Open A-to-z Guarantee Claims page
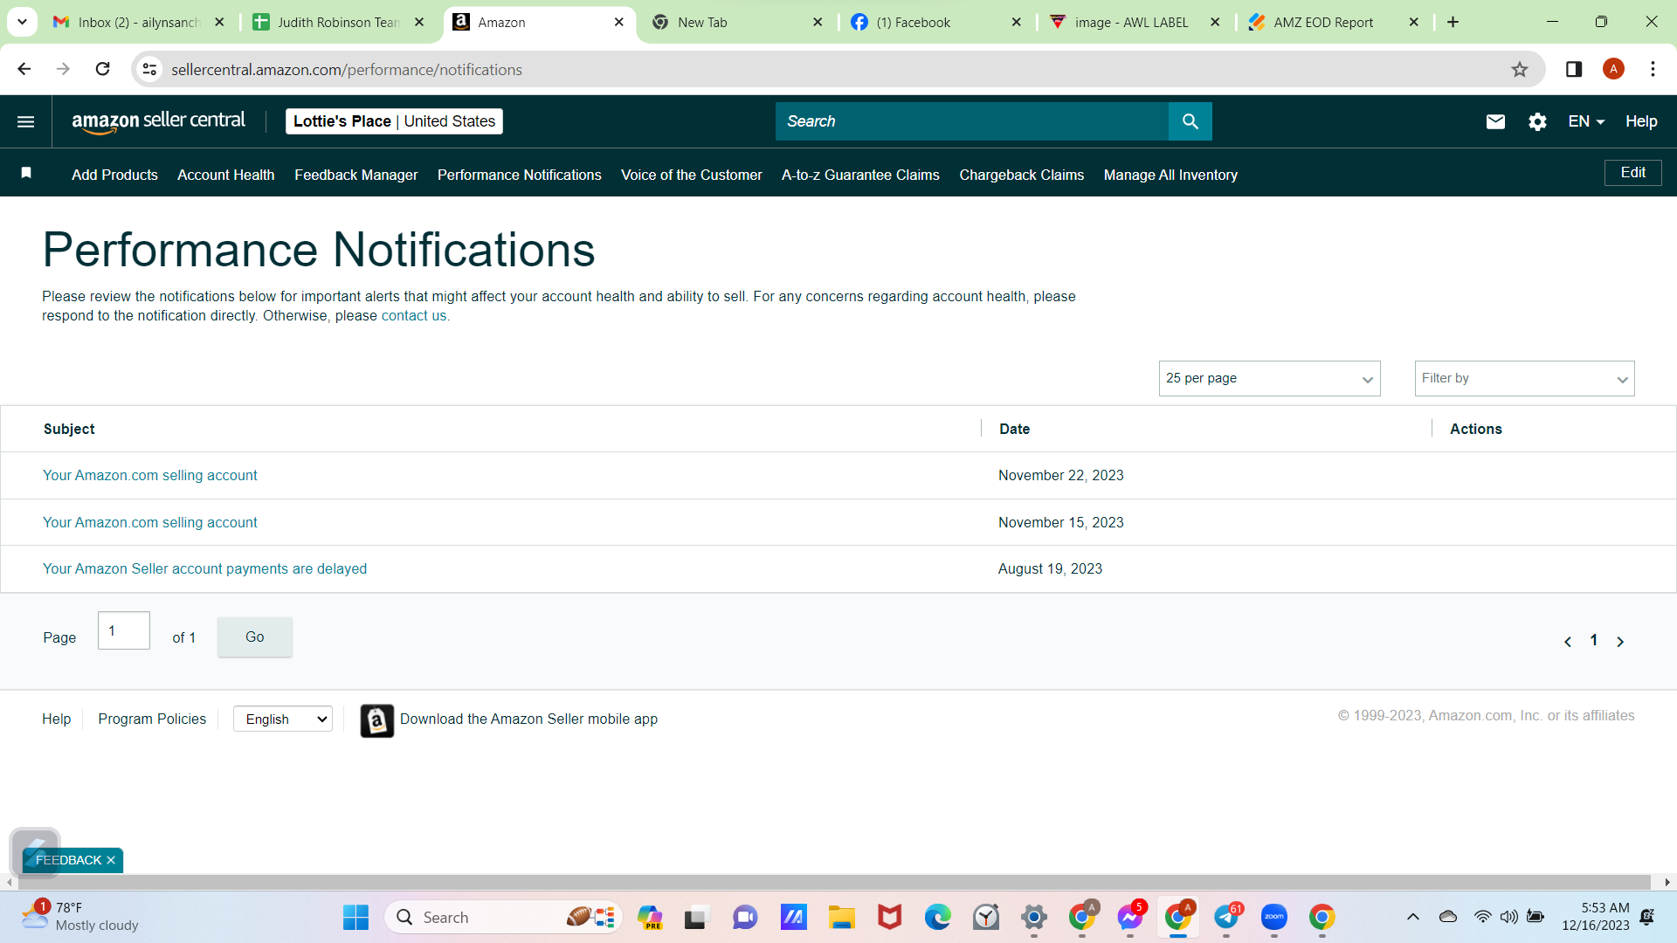The width and height of the screenshot is (1677, 943). pyautogui.click(x=860, y=175)
